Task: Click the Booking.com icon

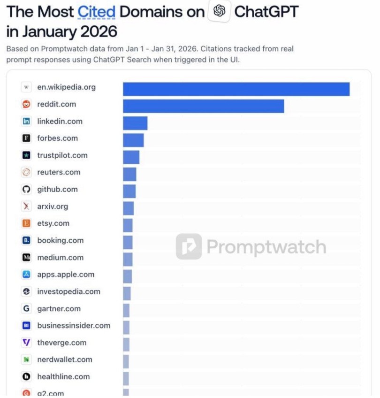Action: click(27, 240)
